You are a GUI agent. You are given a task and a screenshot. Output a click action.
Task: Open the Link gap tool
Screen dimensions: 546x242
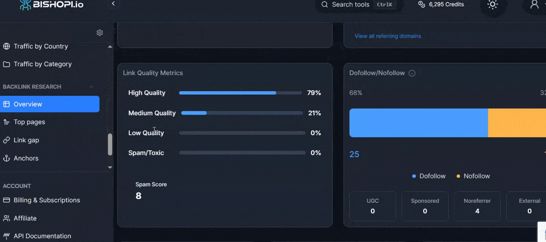click(x=26, y=140)
